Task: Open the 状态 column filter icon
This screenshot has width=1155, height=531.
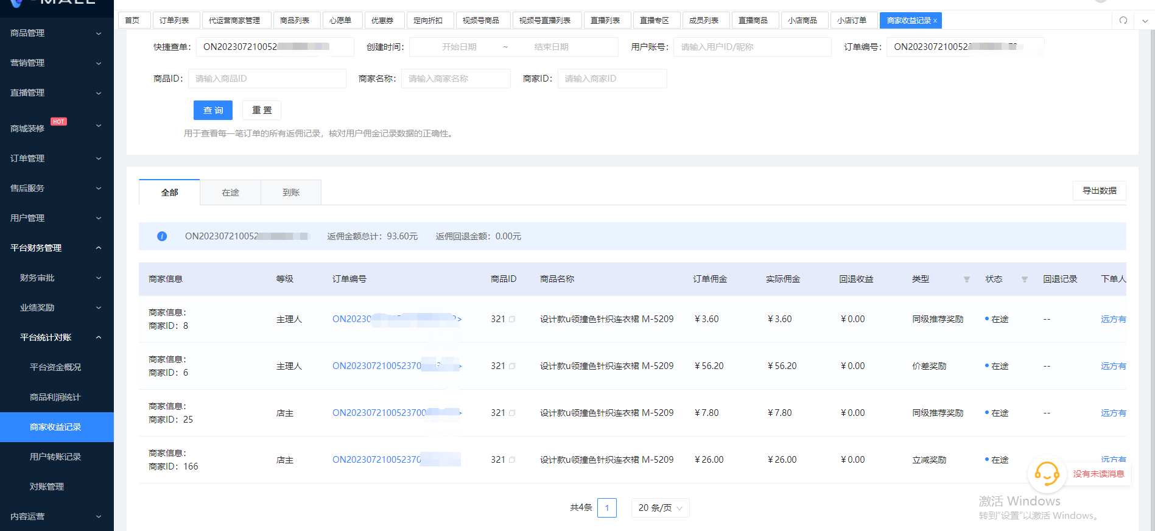Action: coord(1025,280)
